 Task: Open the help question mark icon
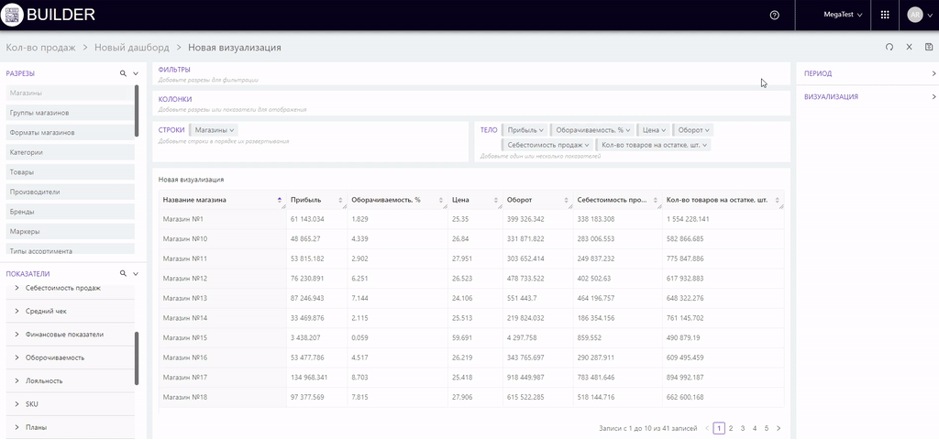click(x=775, y=15)
